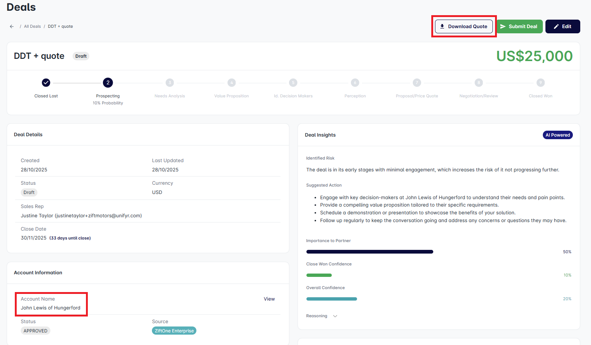591x345 pixels.
Task: Select the Closed Won stage circle
Action: coord(541,83)
